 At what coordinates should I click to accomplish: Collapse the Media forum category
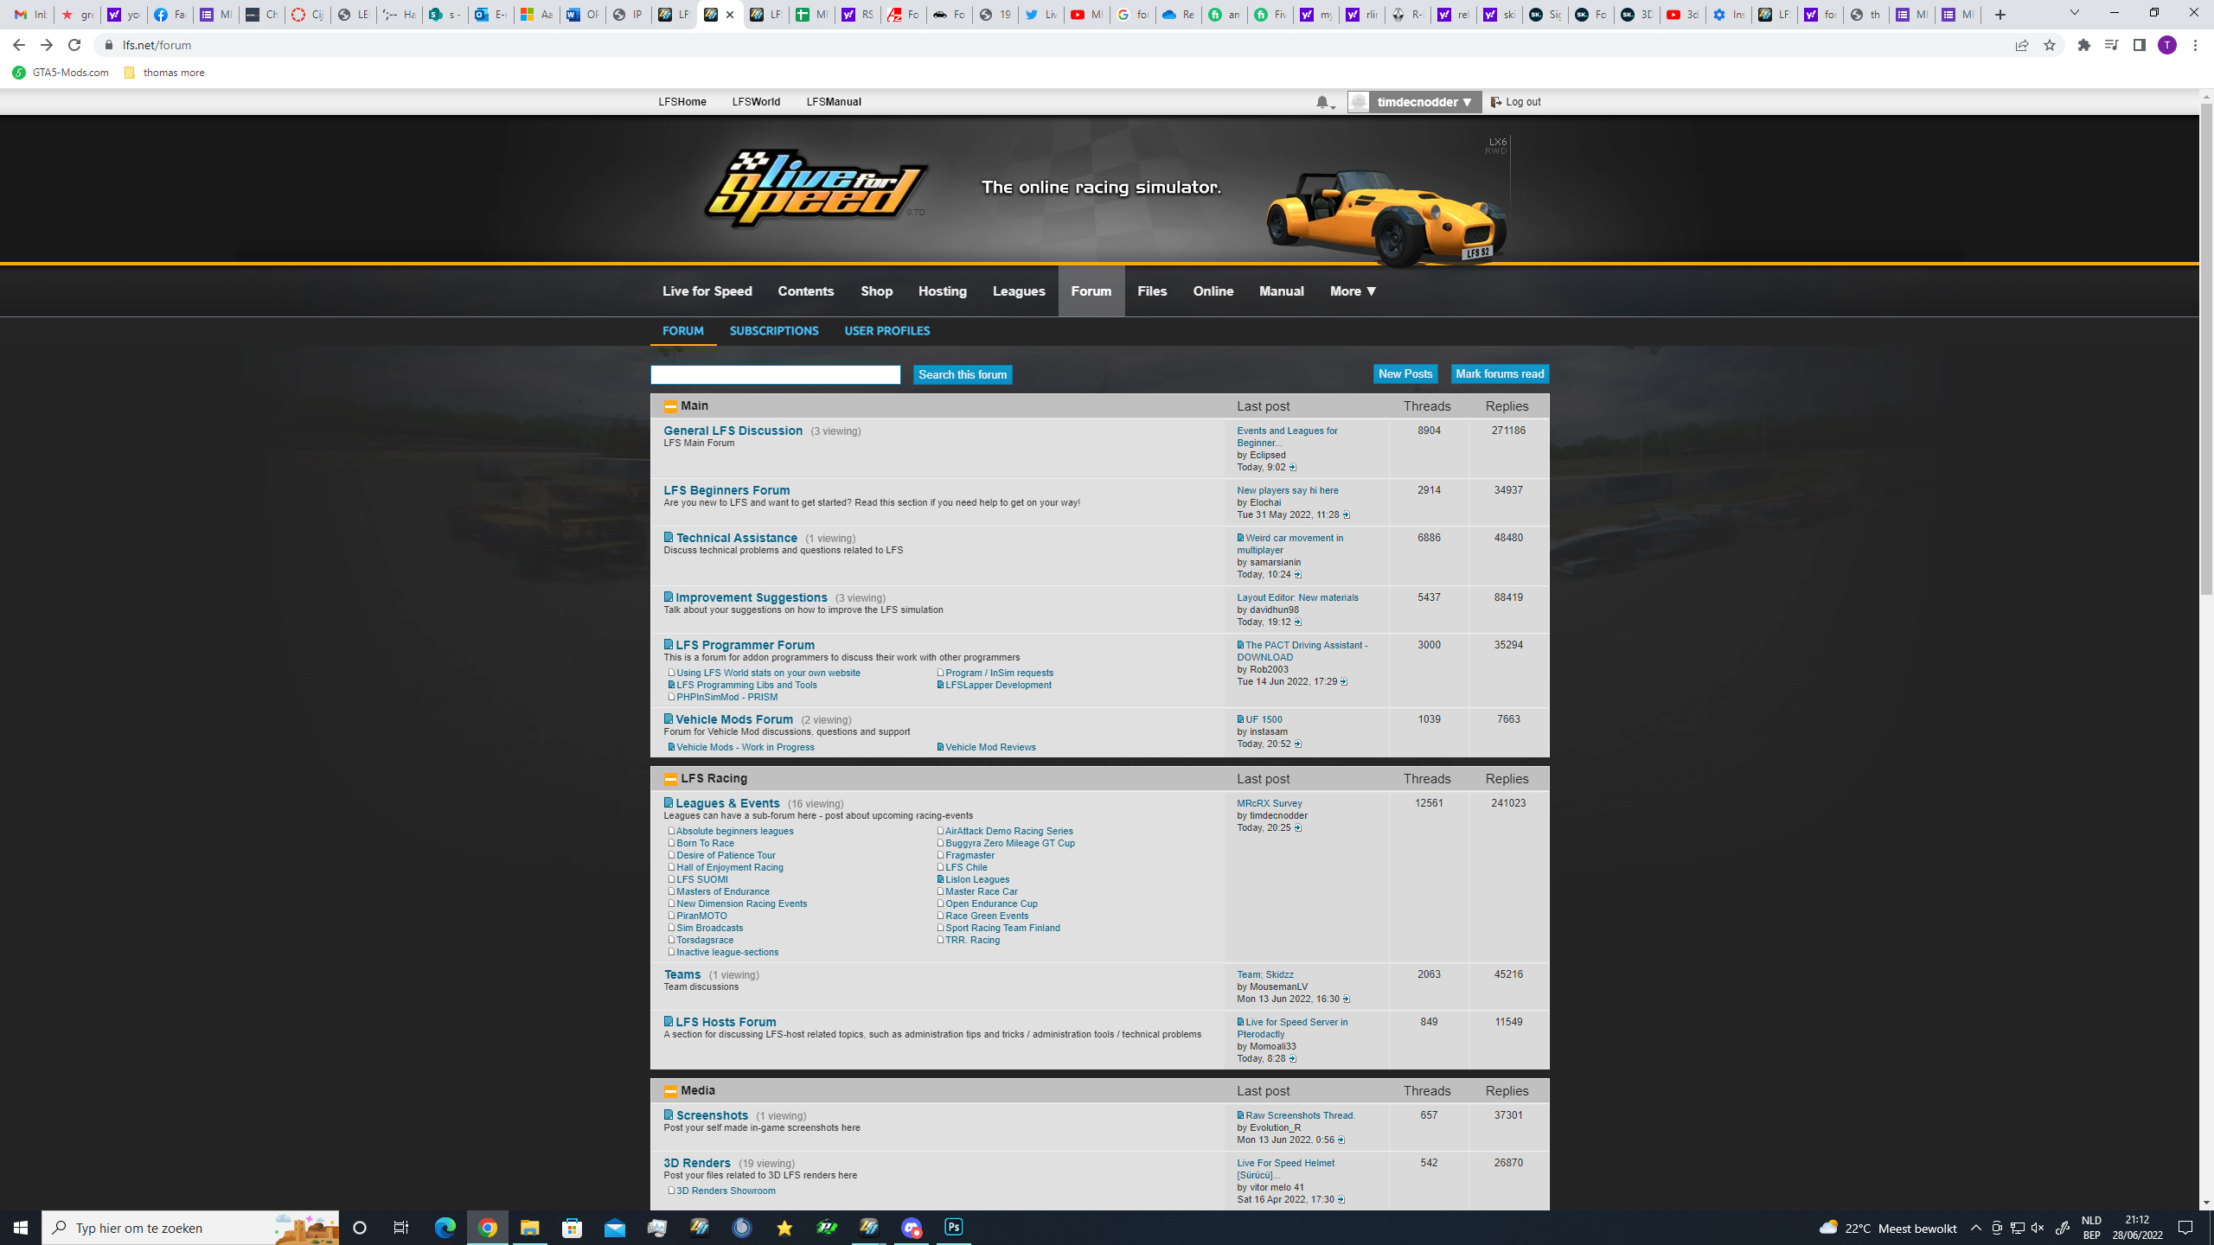tap(670, 1091)
